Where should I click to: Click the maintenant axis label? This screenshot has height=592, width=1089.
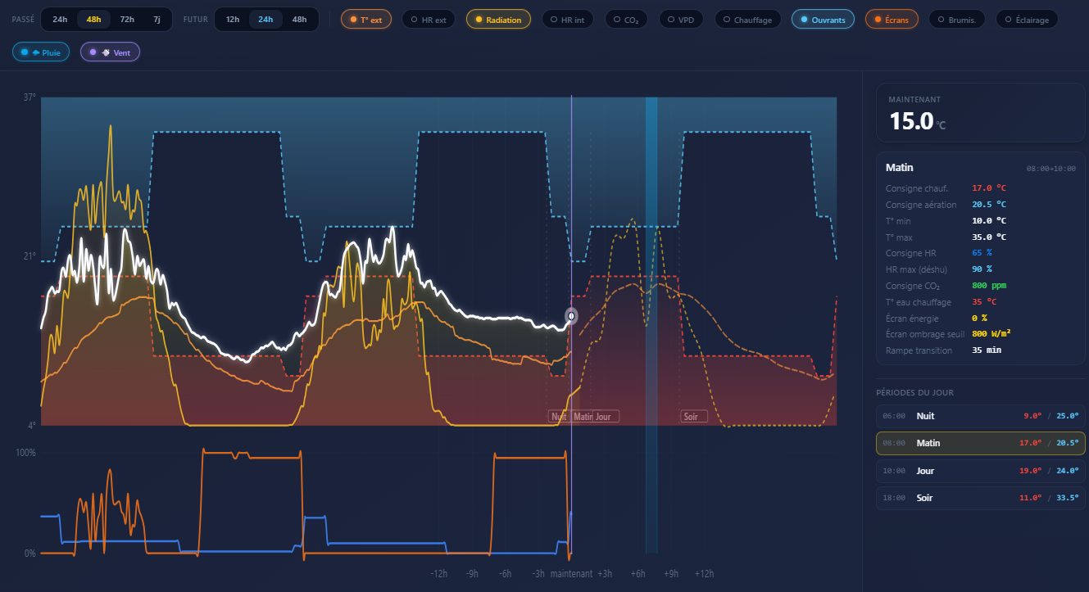[571, 574]
